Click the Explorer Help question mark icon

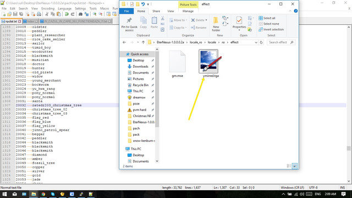pyautogui.click(x=296, y=11)
